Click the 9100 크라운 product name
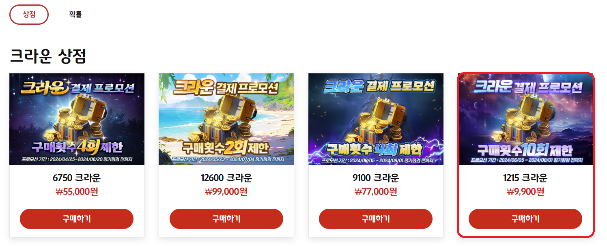Image resolution: width=607 pixels, height=246 pixels. [x=376, y=178]
